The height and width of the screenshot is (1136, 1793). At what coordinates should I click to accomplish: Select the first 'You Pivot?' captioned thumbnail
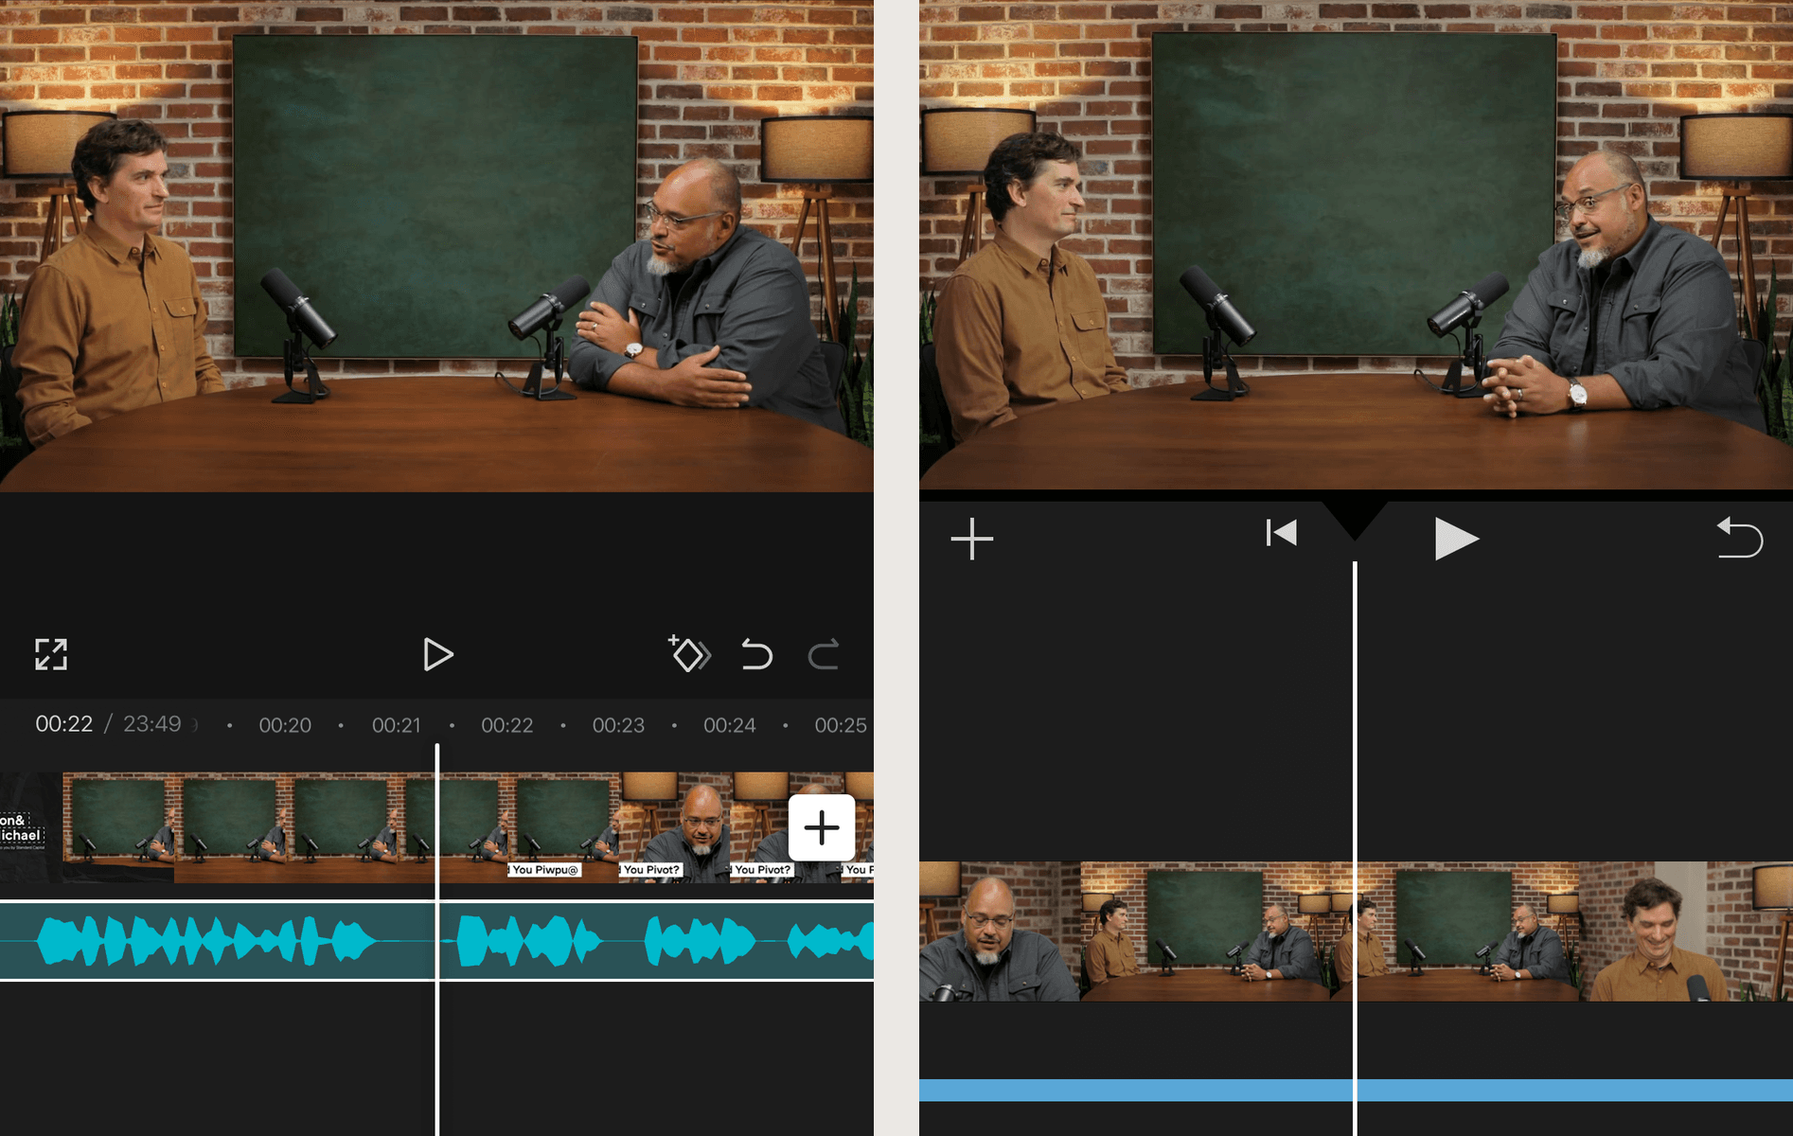coord(675,828)
